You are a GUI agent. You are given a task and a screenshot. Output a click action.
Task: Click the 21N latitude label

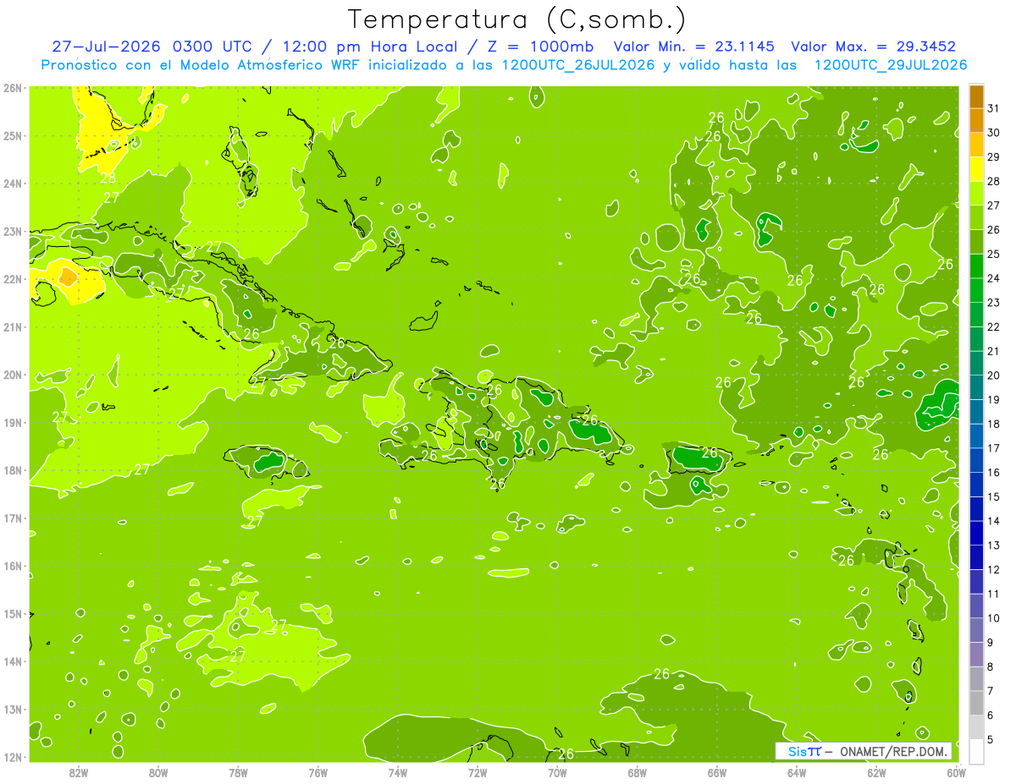pos(12,326)
